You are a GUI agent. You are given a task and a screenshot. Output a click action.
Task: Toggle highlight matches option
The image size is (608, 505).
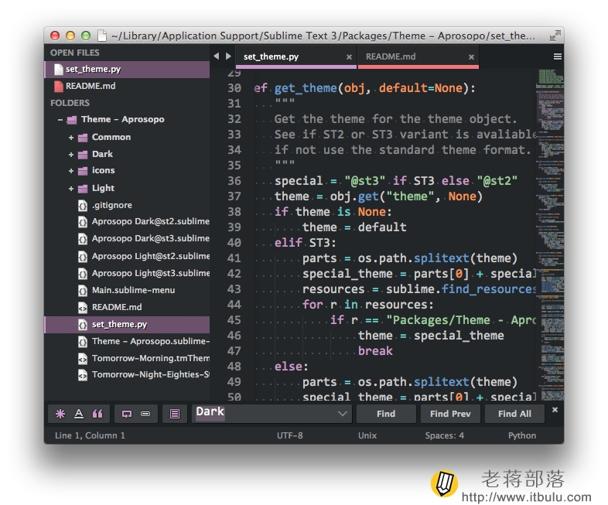[x=175, y=414]
